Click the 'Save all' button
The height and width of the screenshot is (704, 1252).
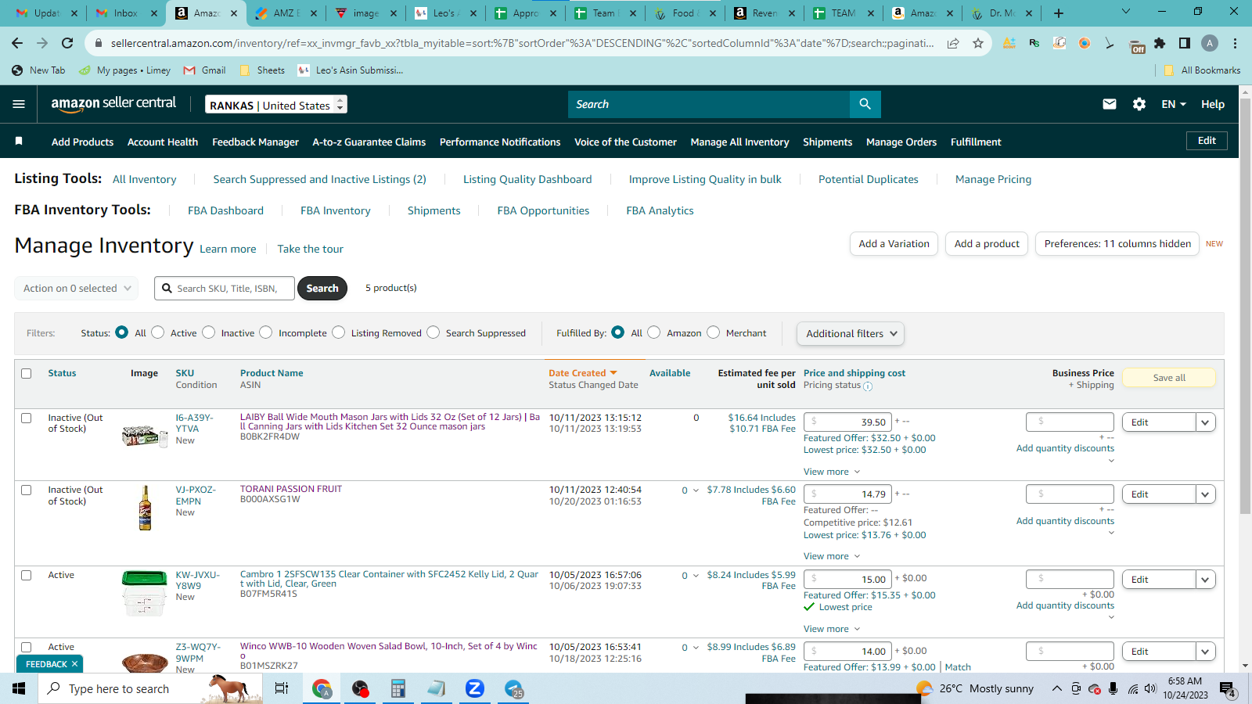coord(1169,378)
